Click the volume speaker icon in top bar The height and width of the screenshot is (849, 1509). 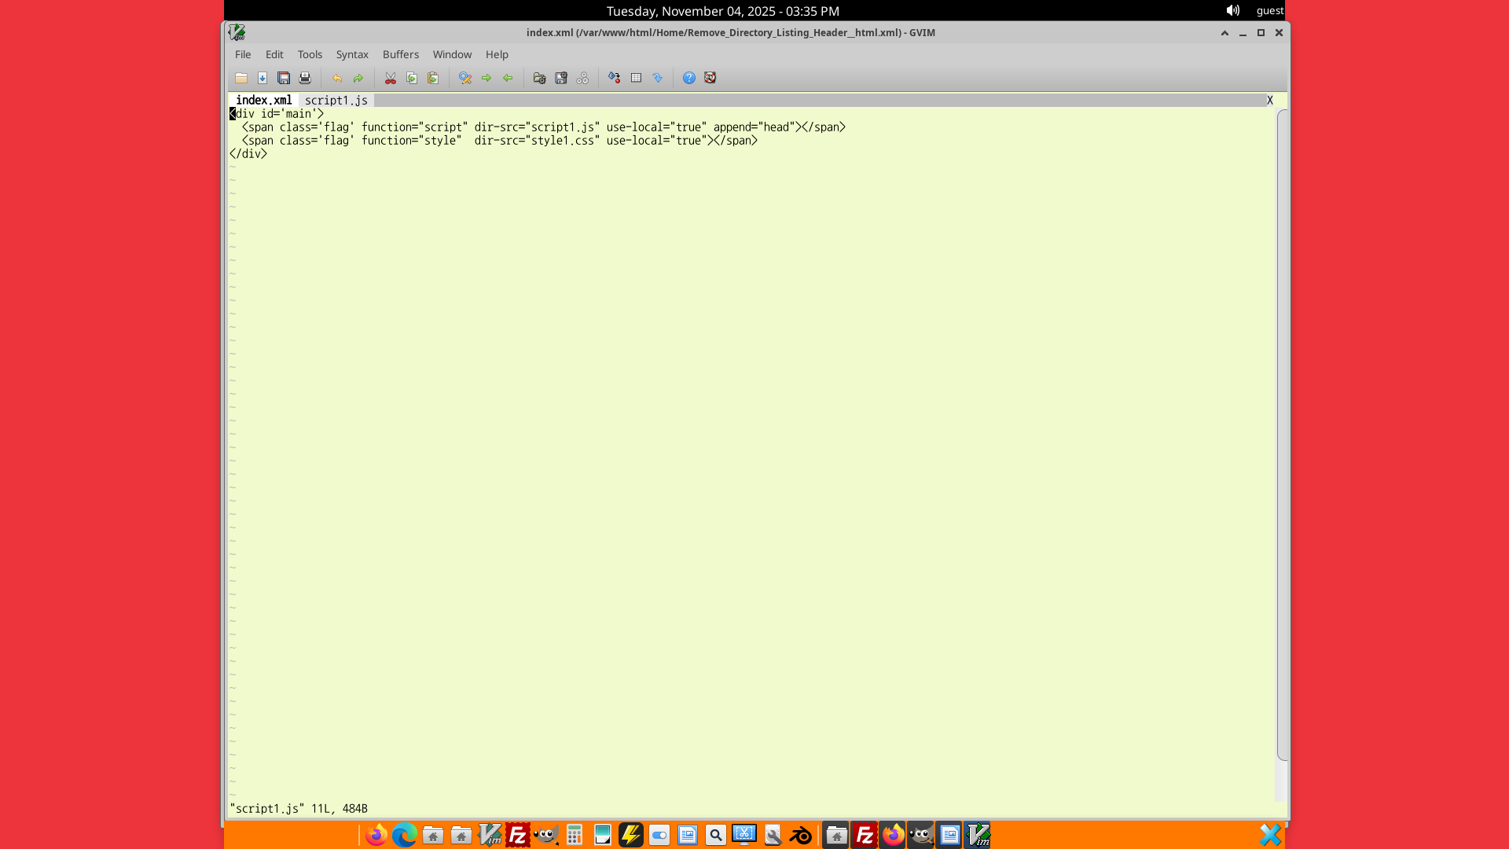click(x=1232, y=10)
